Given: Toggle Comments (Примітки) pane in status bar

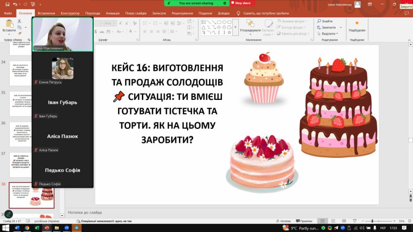Looking at the screenshot, I should [x=304, y=221].
